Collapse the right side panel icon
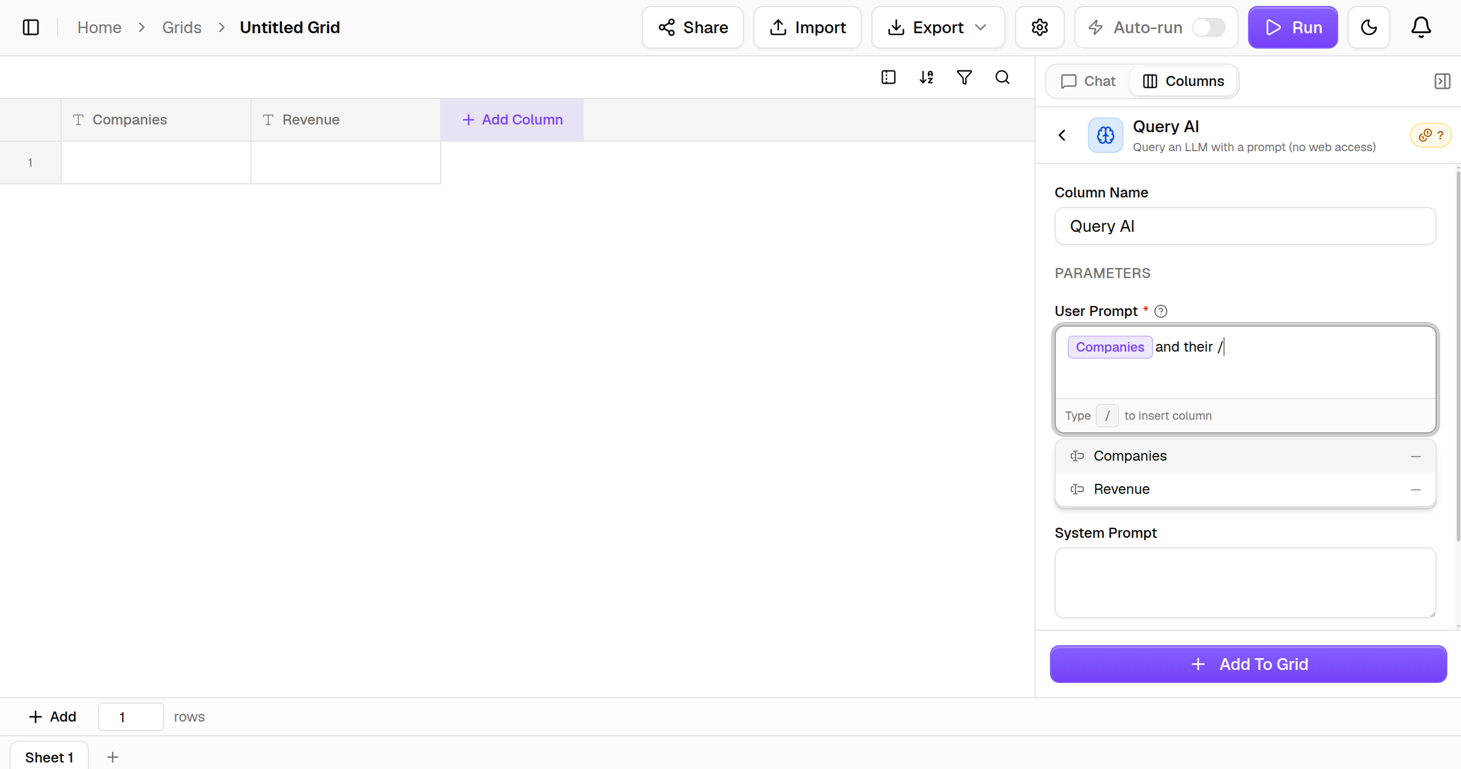 tap(1442, 81)
